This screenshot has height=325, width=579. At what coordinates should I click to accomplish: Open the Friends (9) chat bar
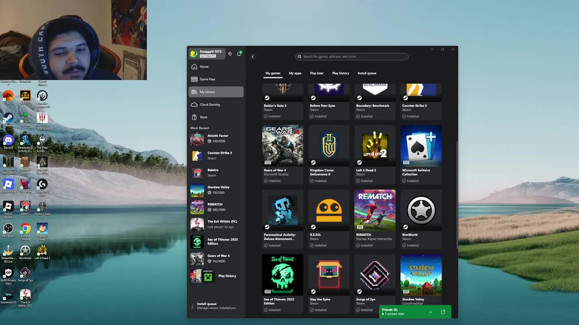coord(415,311)
